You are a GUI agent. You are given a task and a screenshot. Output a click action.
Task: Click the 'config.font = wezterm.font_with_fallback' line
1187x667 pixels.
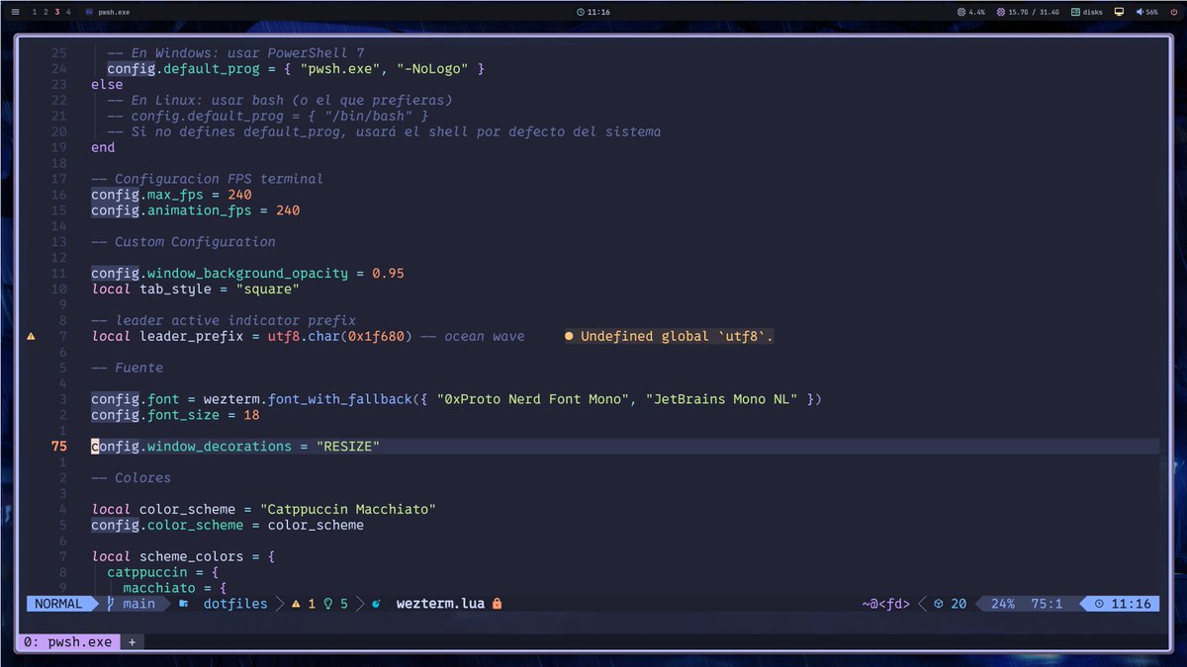point(456,399)
